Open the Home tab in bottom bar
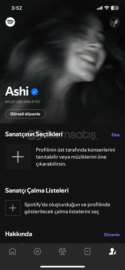Image resolution: width=125 pixels, height=270 pixels. [x=13, y=251]
